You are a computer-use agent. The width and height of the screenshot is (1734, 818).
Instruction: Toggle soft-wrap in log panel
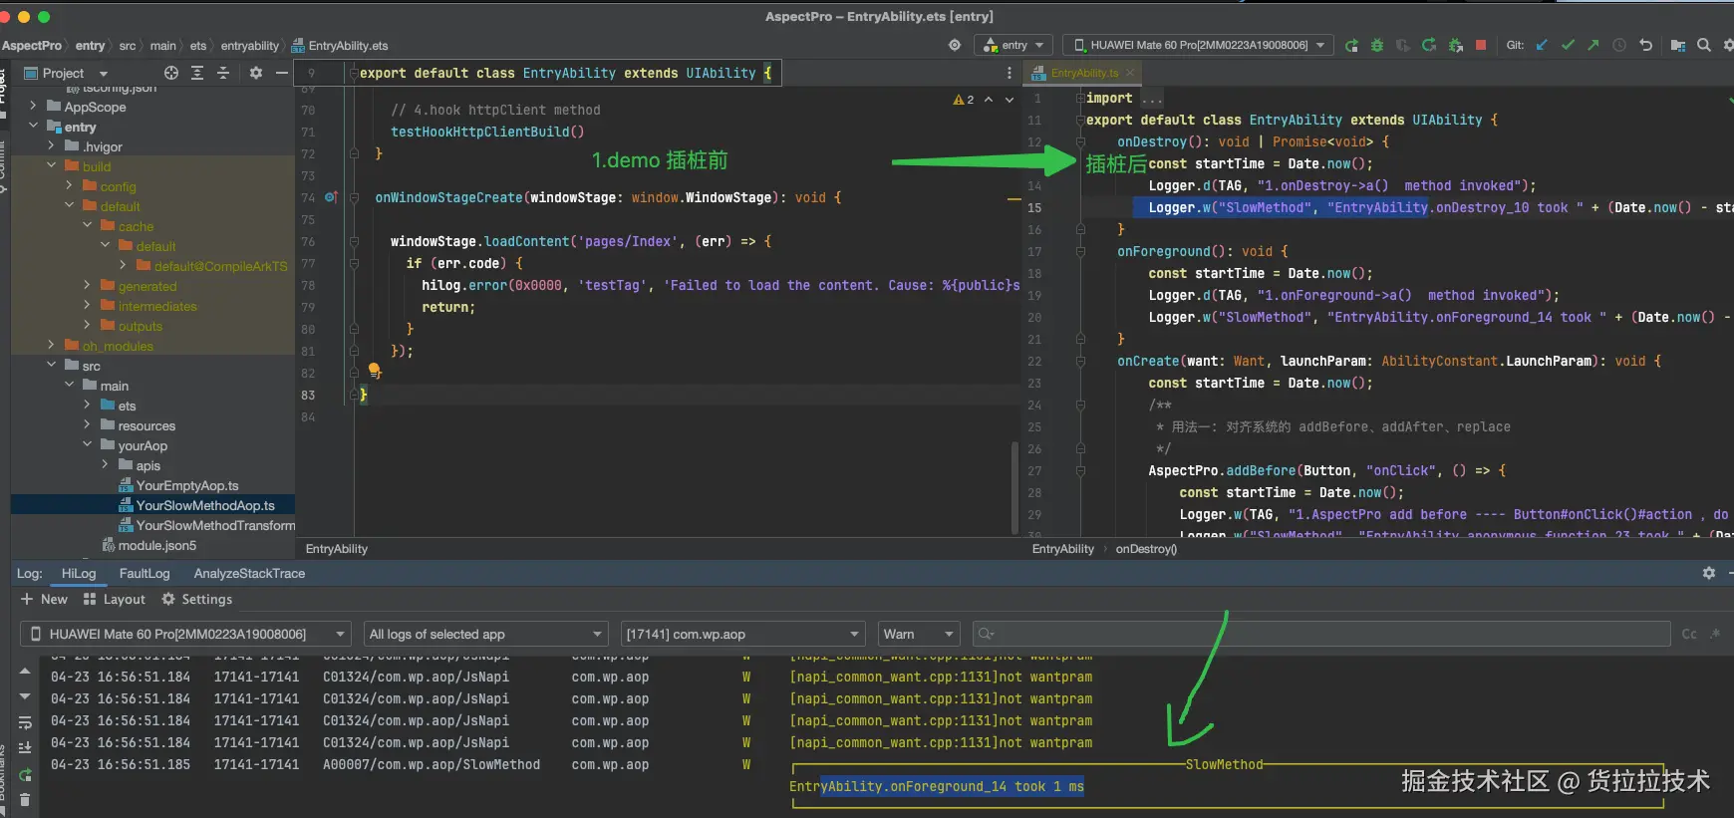tap(25, 722)
